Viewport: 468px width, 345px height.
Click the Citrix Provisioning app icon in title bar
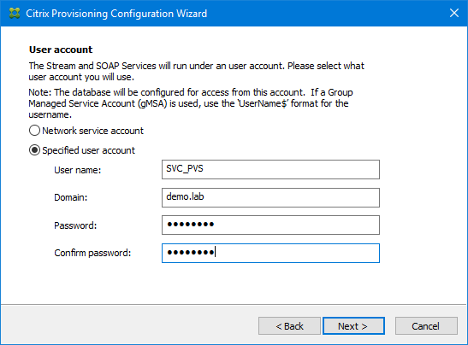(x=15, y=14)
